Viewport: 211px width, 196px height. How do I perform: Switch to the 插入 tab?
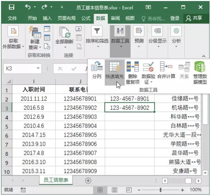47,18
